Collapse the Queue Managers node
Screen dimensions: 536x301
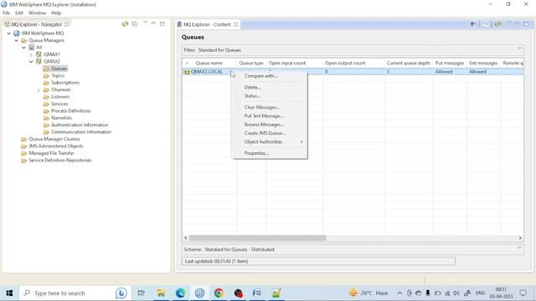pyautogui.click(x=16, y=40)
